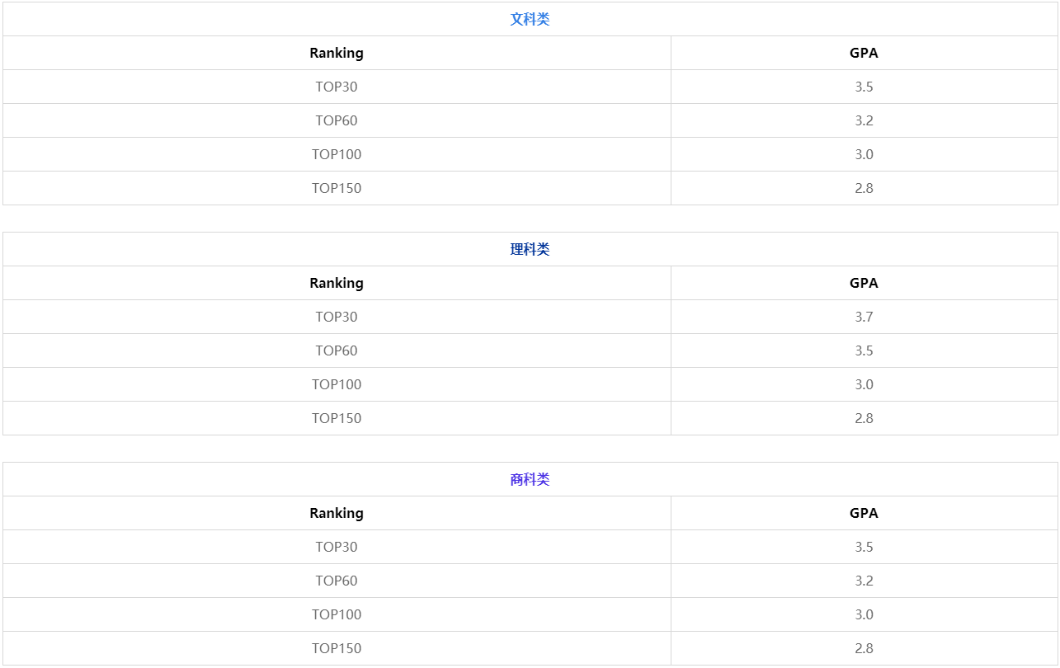
Task: Click the 3.2 GPA for TOP60 in 商科类
Action: 864,581
